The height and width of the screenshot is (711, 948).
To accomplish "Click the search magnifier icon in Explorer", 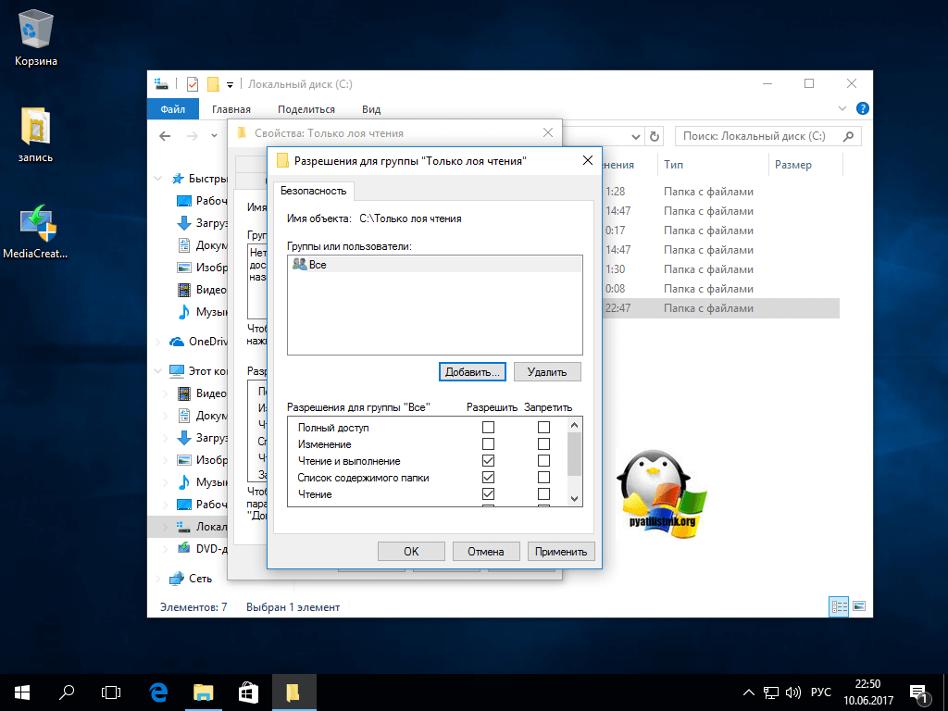I will point(848,136).
